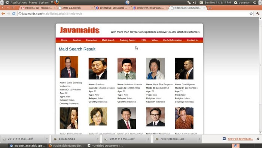The width and height of the screenshot is (262, 148).
Task: Open Contact Us navigation item
Action: tap(192, 40)
